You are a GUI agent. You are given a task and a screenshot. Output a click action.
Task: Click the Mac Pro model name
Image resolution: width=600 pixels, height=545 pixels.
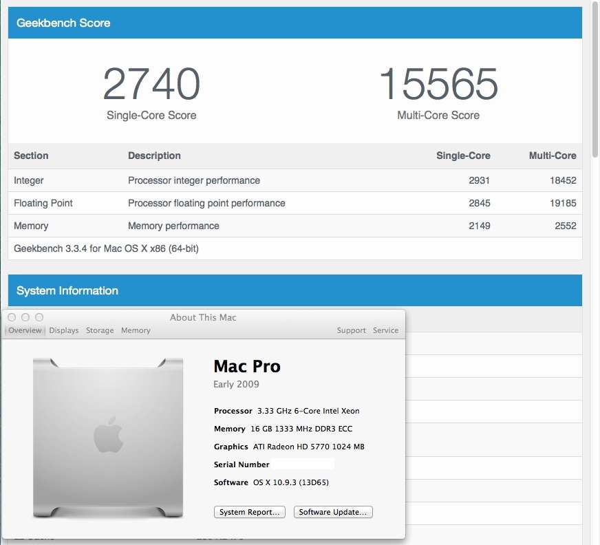247,366
